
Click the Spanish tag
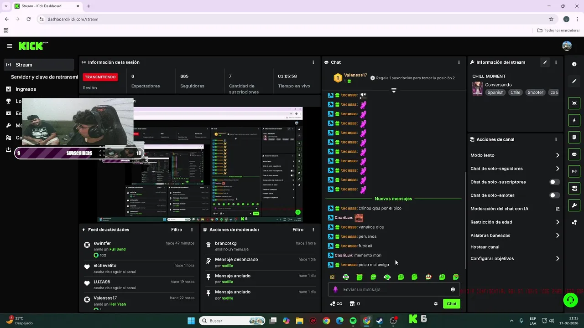pyautogui.click(x=495, y=92)
